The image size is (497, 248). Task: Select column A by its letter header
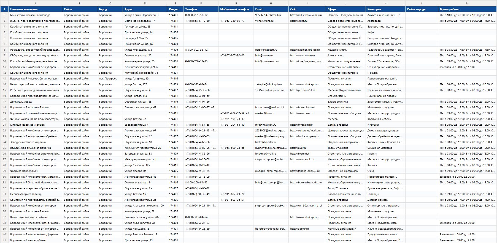[x=35, y=3]
